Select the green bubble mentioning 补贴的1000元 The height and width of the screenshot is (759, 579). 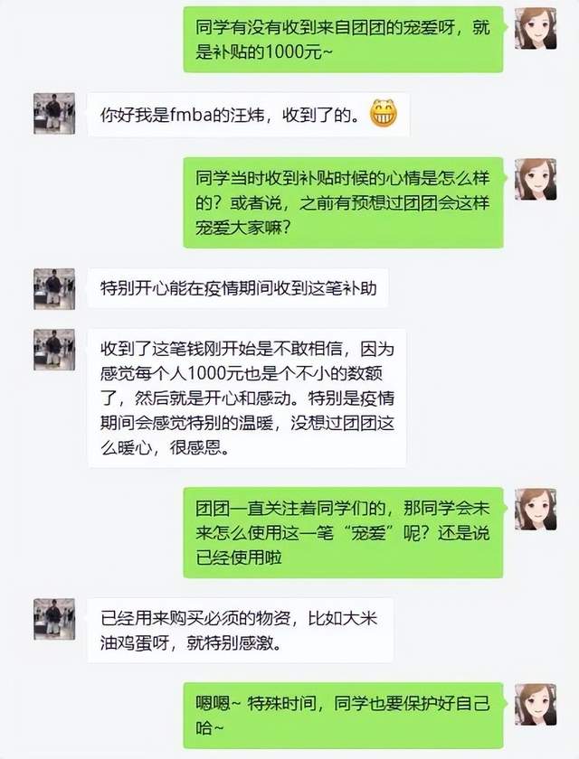tap(343, 40)
